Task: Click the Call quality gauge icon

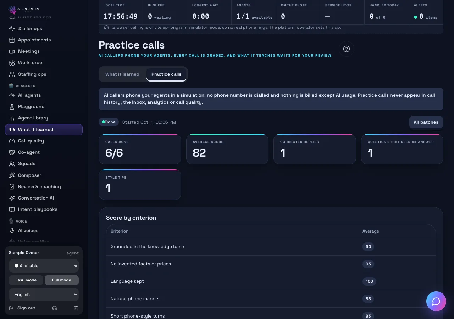Action: tap(12, 141)
